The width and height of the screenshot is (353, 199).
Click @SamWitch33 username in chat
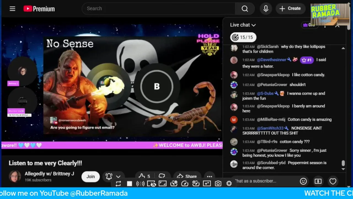(270, 128)
